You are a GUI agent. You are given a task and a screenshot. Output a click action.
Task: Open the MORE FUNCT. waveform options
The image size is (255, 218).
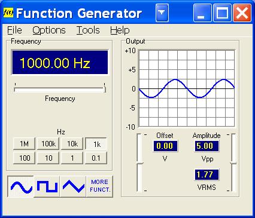(100, 186)
